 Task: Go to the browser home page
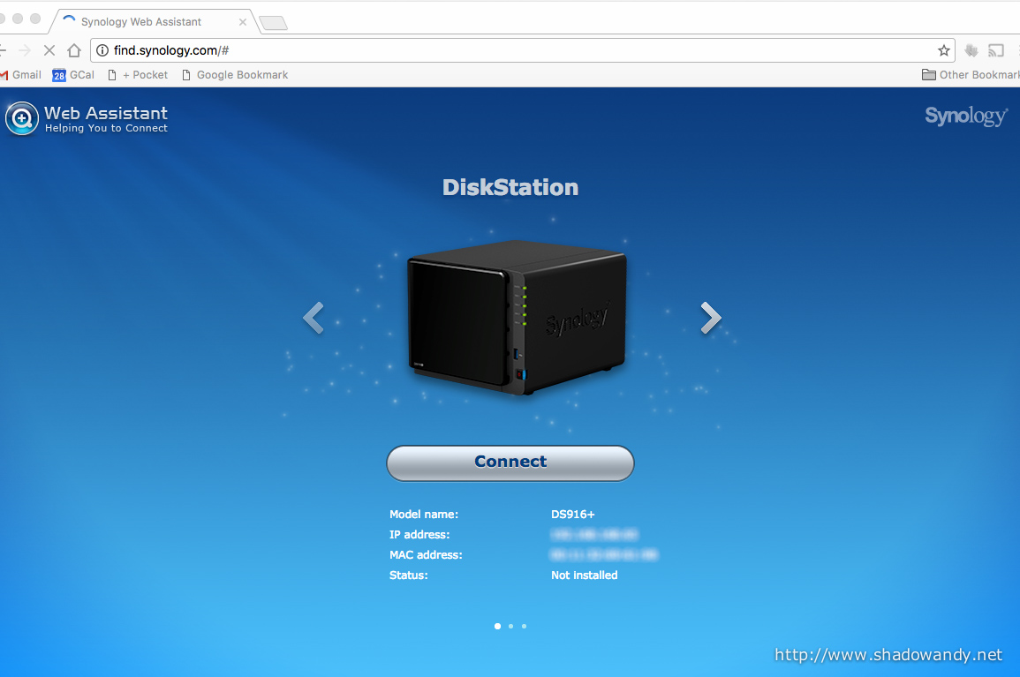tap(74, 50)
